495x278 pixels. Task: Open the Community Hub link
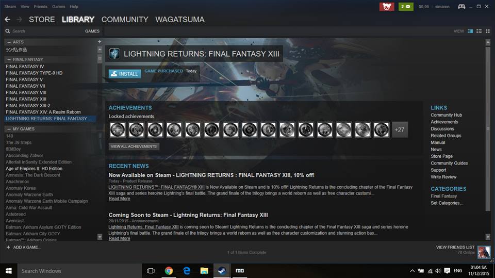pos(446,115)
